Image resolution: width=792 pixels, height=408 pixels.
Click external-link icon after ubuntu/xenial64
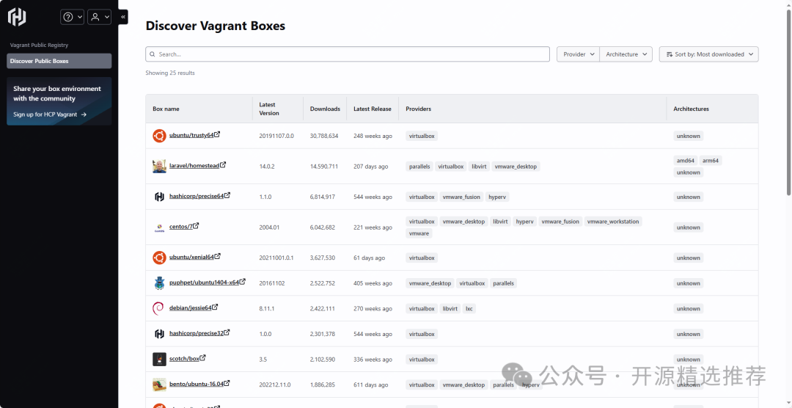[x=218, y=256]
